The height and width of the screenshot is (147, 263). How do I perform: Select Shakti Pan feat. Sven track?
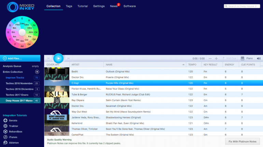click(x=153, y=123)
